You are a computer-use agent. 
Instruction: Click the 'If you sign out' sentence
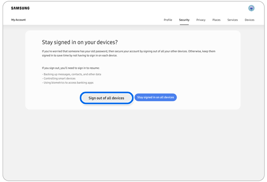tap(71, 68)
